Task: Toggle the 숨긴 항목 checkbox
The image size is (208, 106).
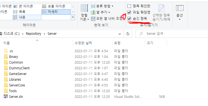Action: point(129,18)
